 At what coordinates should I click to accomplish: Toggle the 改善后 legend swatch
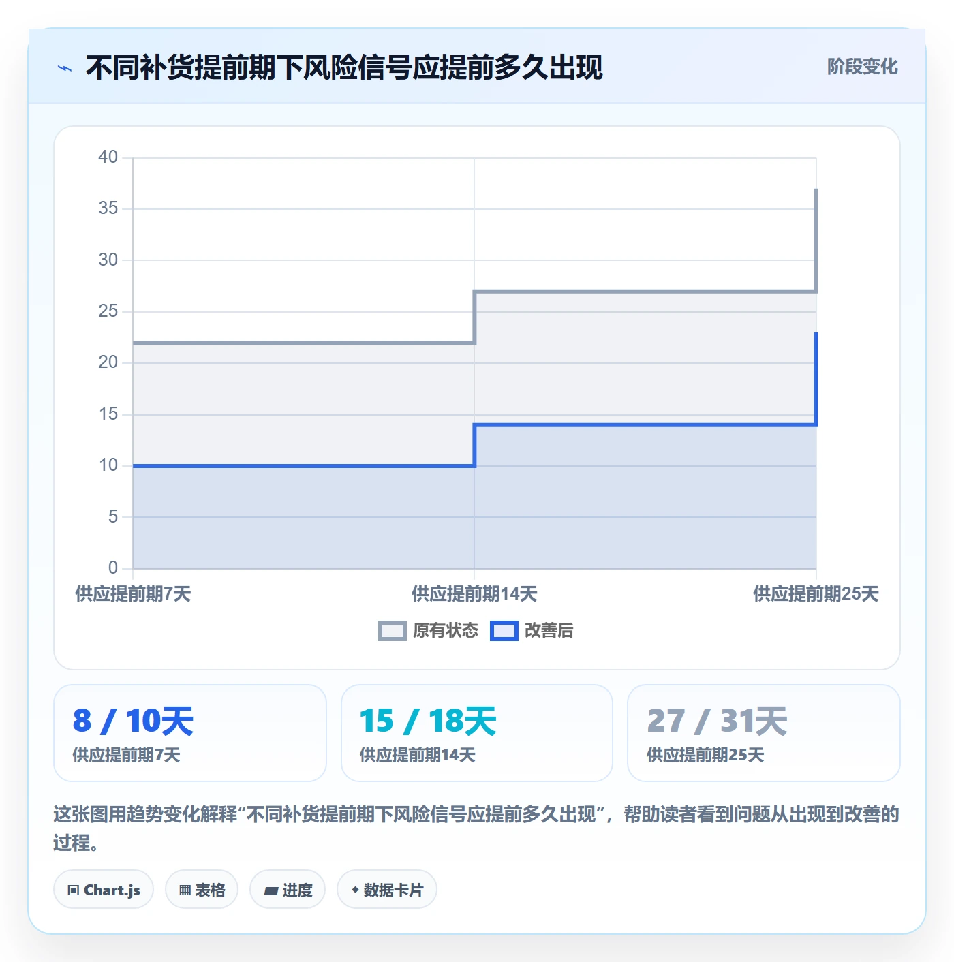pos(504,631)
